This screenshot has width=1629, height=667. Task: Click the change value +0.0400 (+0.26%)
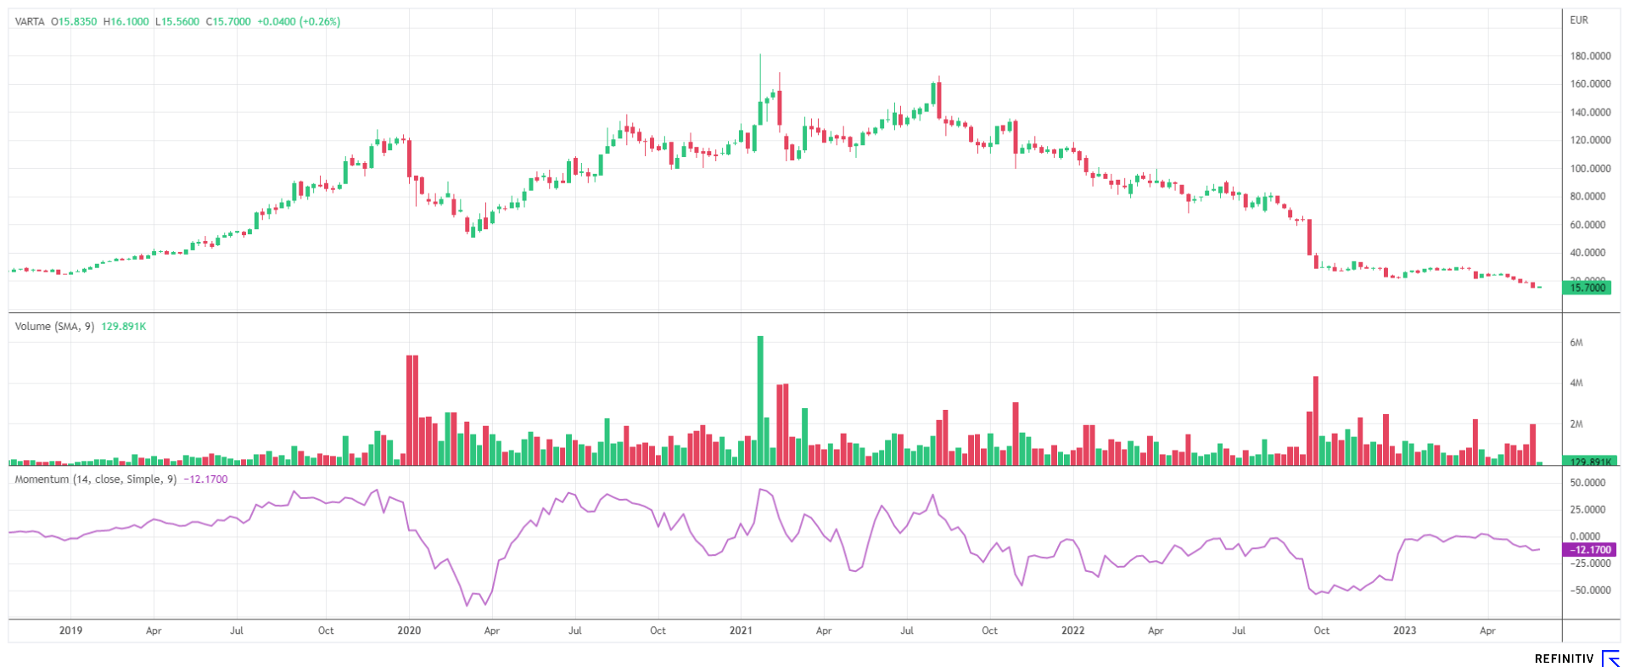[299, 22]
